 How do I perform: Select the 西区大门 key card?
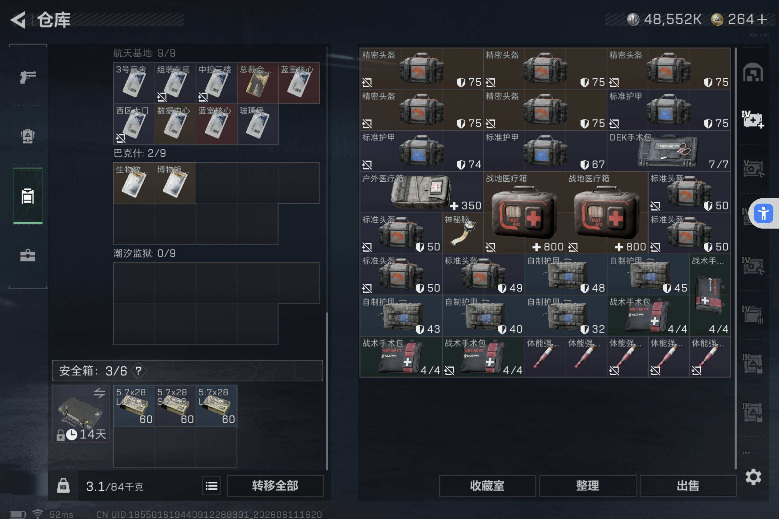click(134, 124)
